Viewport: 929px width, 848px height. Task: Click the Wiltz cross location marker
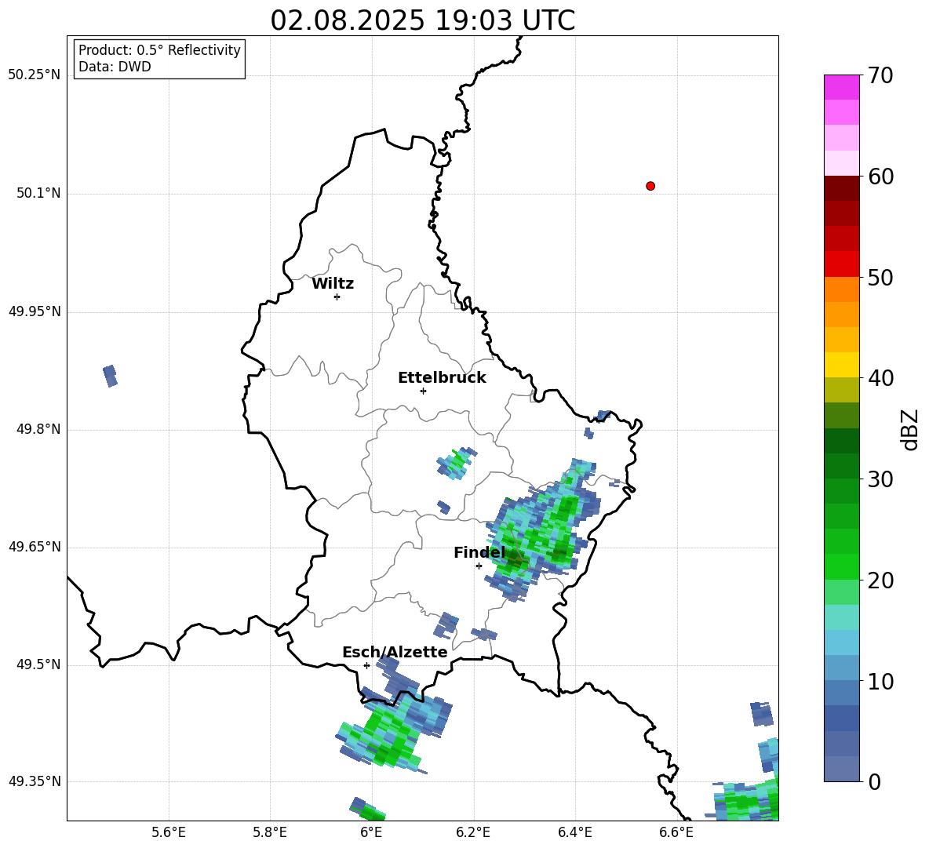pyautogui.click(x=337, y=297)
